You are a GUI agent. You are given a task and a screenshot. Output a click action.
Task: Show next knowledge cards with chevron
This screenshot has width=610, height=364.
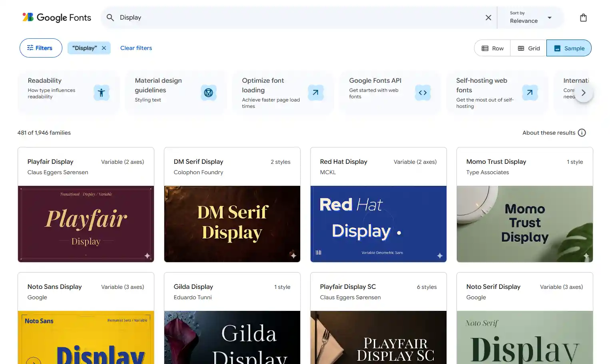pyautogui.click(x=584, y=93)
